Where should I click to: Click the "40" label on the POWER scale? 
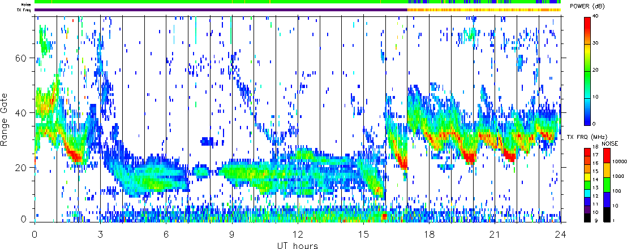pos(594,17)
